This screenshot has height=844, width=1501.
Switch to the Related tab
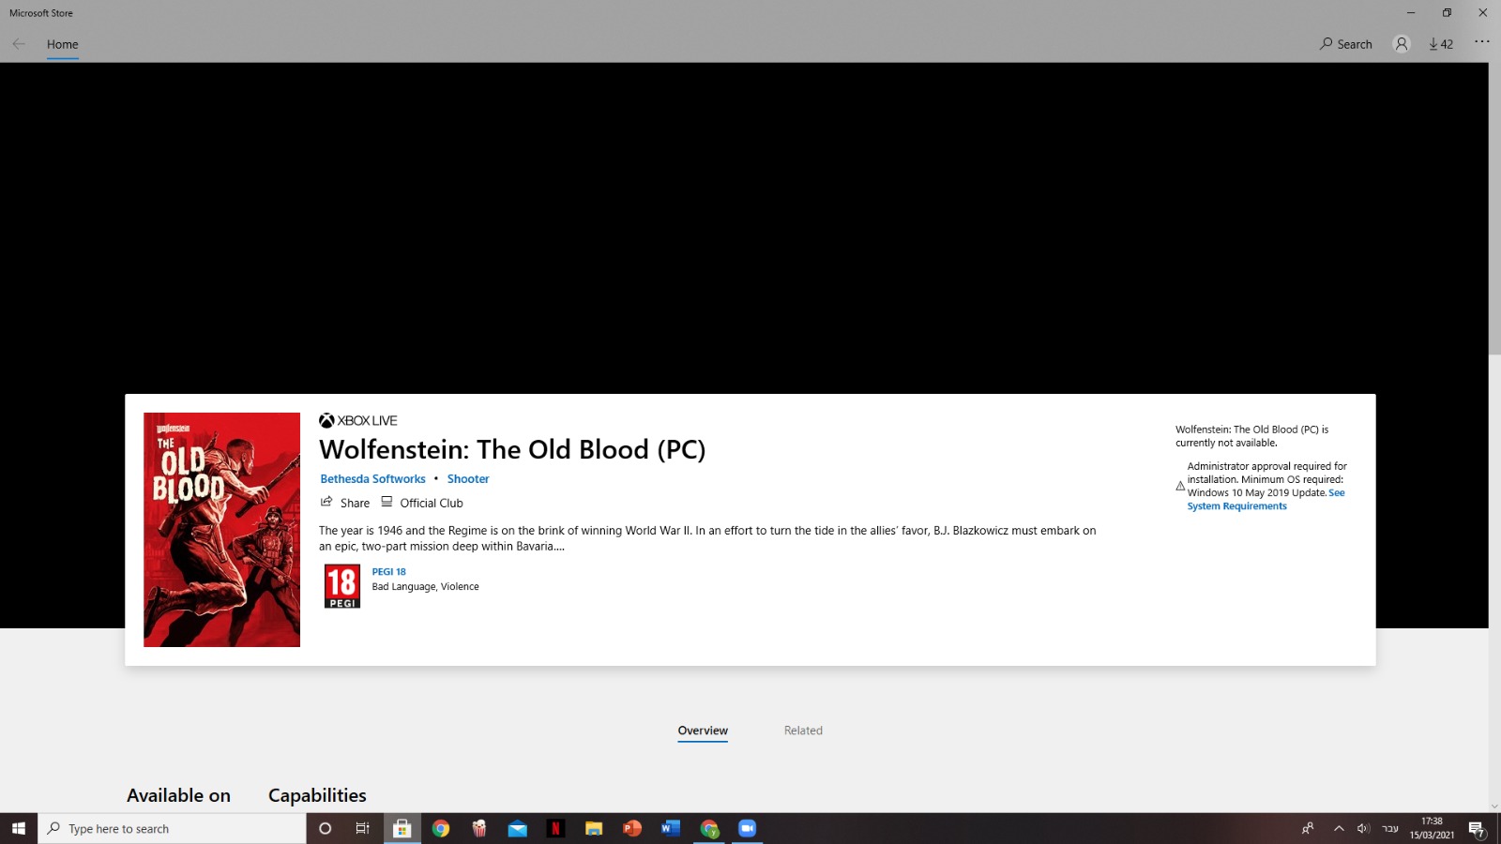tap(803, 731)
